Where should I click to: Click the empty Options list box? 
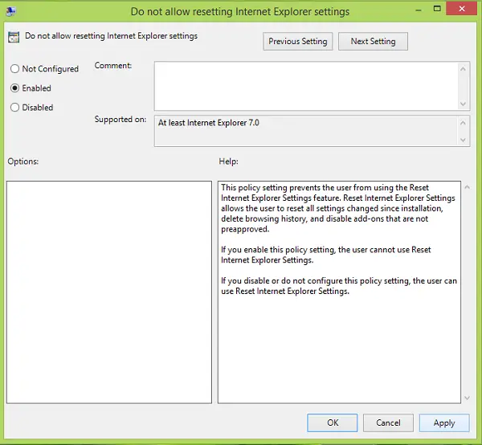click(109, 292)
